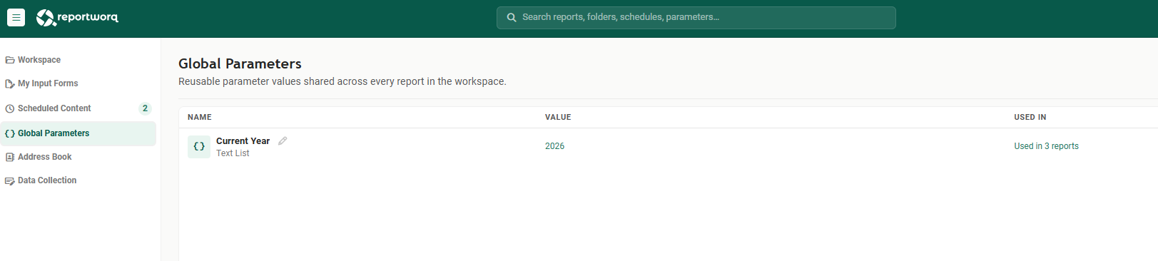Sort by the USED IN column header

1030,117
